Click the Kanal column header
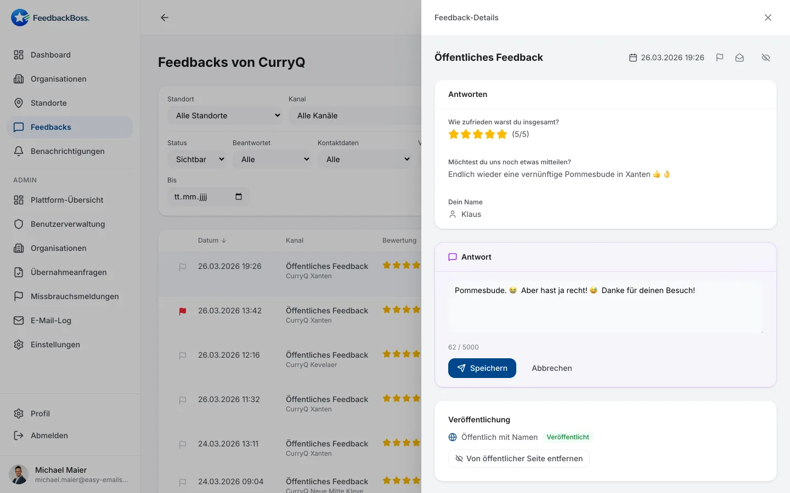Screen dimensions: 790x493 (x=295, y=240)
